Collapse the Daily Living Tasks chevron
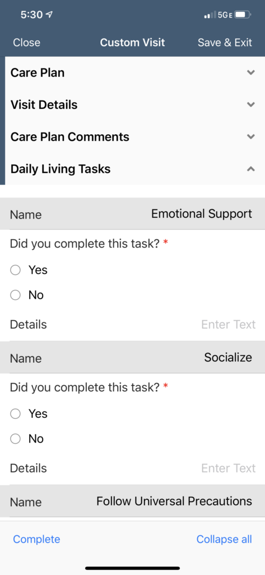 coord(251,169)
